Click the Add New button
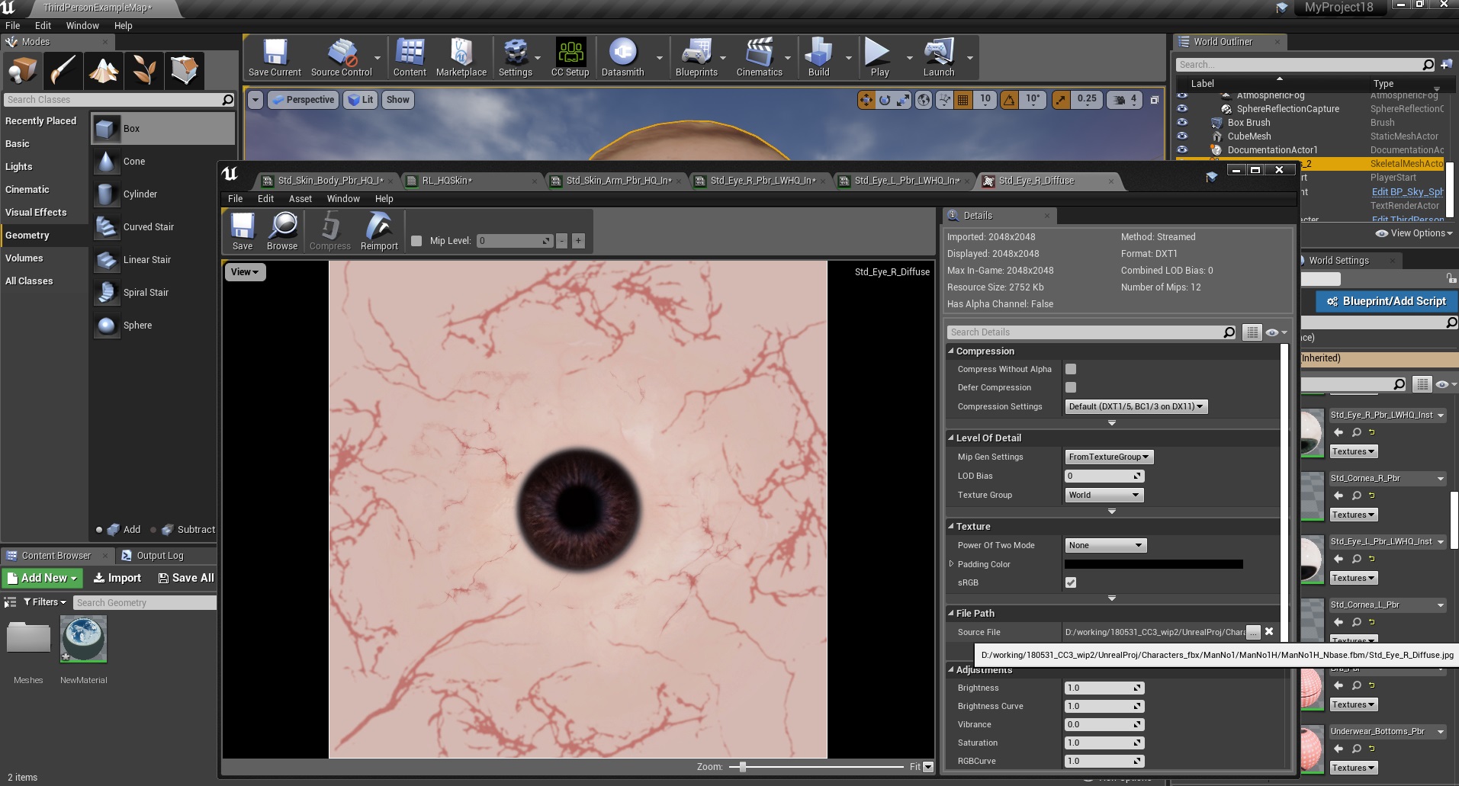 click(x=42, y=578)
